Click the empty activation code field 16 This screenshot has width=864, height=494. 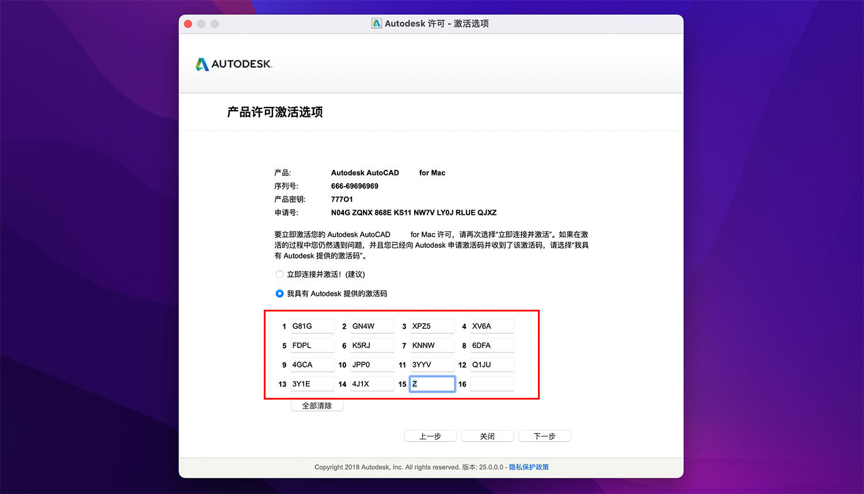click(x=492, y=384)
